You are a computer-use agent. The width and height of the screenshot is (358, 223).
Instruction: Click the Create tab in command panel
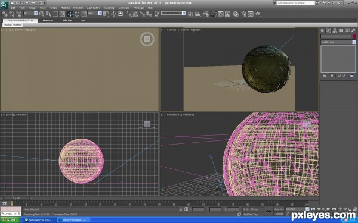pyautogui.click(x=322, y=30)
